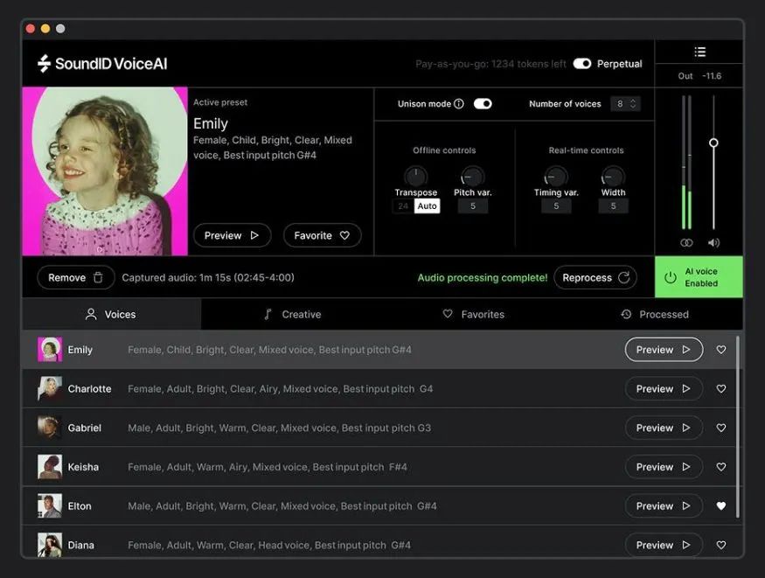Select Auto transpose option
Image resolution: width=765 pixels, height=578 pixels.
(x=427, y=206)
